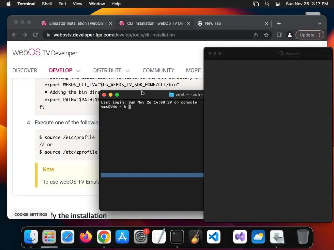Click the Search field in dark window
The height and width of the screenshot is (250, 334).
(x=304, y=53)
